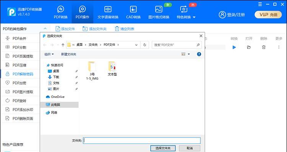The image size is (287, 152).
Task: Select 图片 in the navigation tree
Action: [54, 89]
